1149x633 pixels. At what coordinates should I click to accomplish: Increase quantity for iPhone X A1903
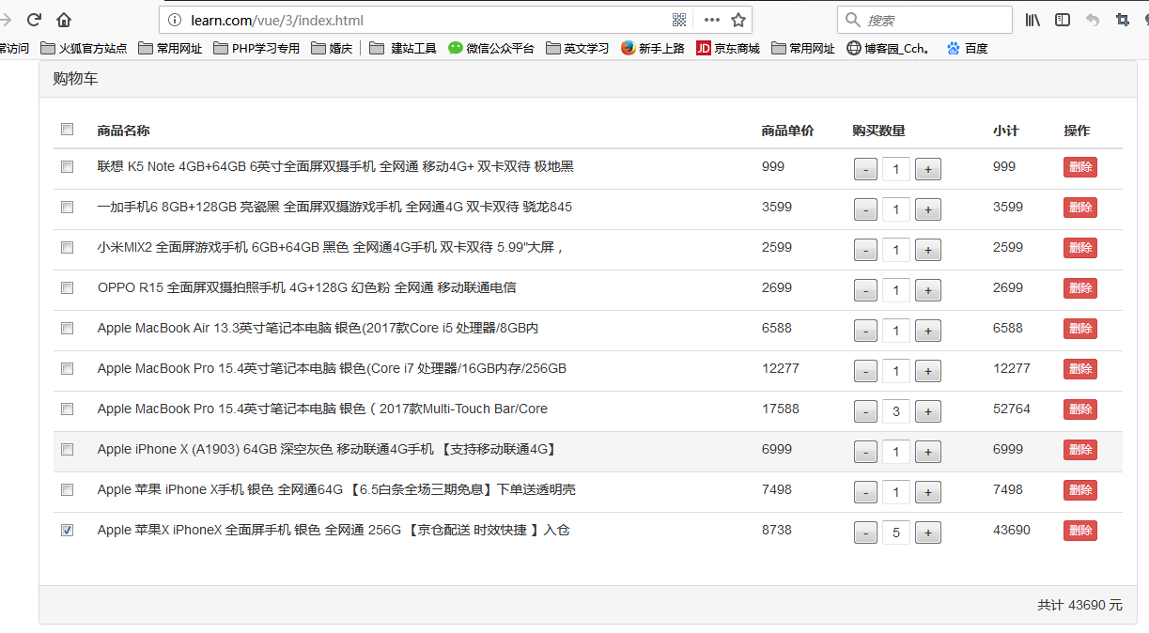click(x=928, y=452)
